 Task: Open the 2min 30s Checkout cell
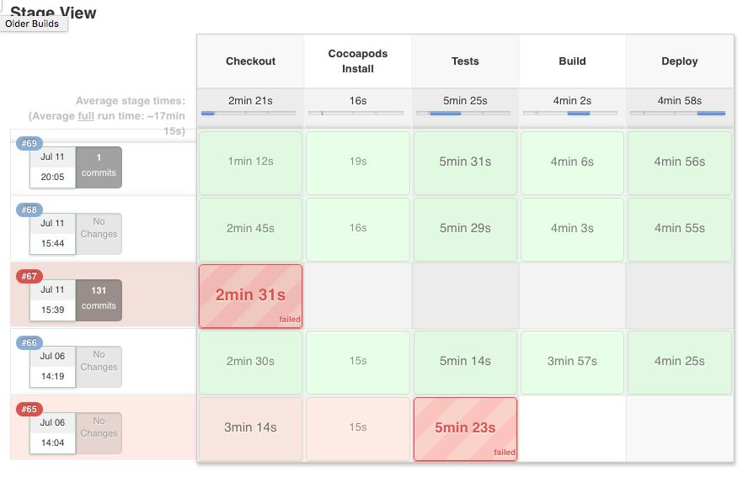(x=250, y=363)
